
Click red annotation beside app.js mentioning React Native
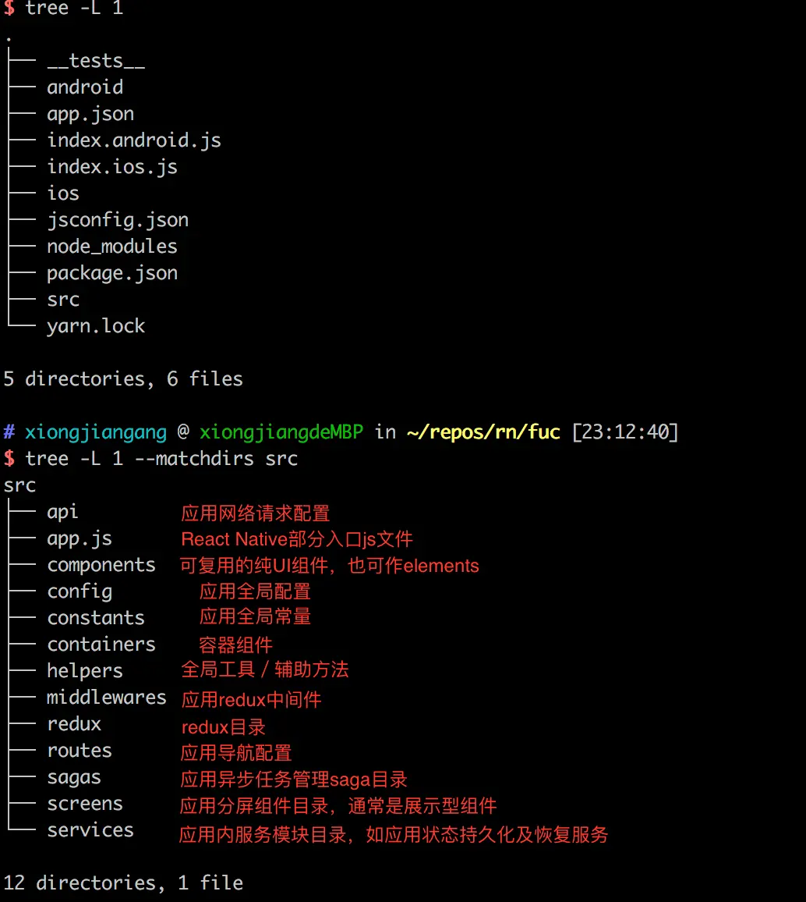coord(297,539)
